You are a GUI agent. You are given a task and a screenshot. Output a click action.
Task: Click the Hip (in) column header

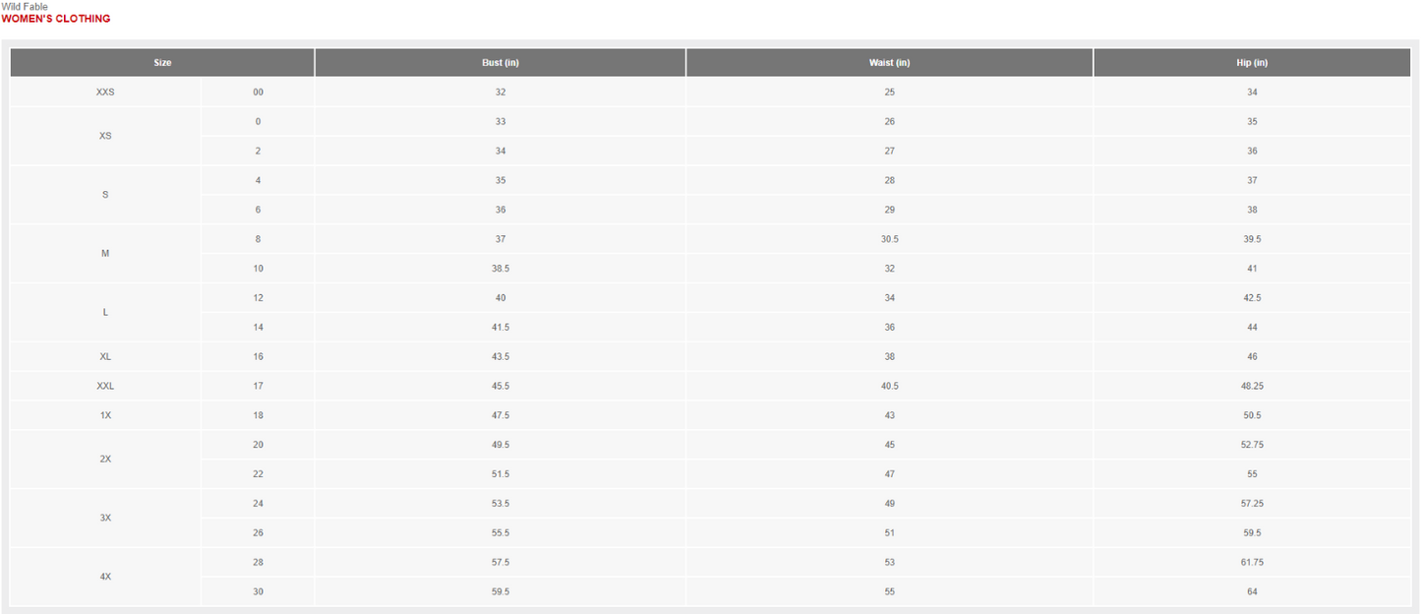(x=1252, y=63)
